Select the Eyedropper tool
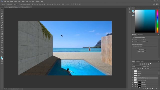Screen dimensions: 160x90 [2, 20]
